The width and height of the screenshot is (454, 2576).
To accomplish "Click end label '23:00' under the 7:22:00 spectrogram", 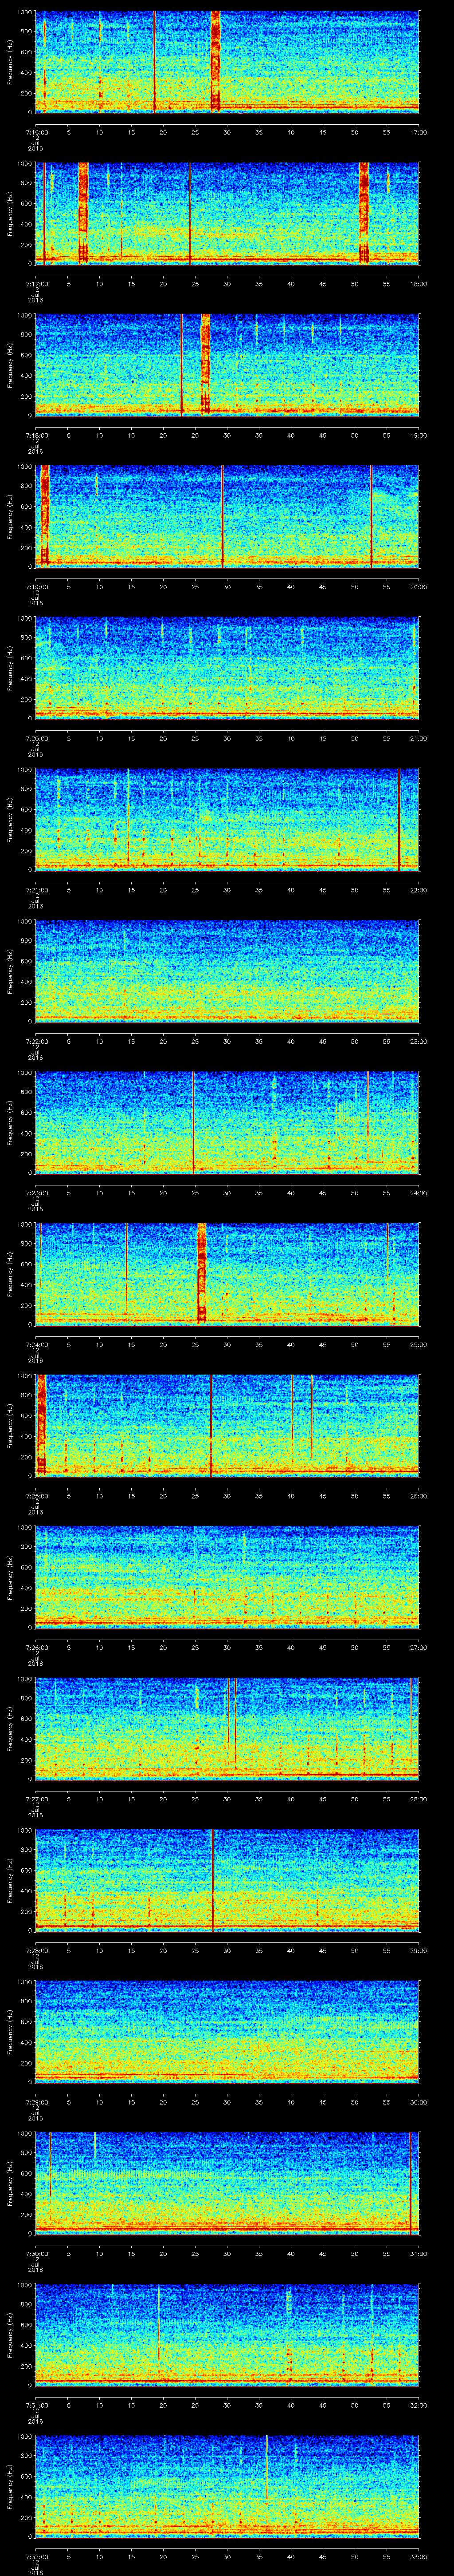I will click(418, 1041).
